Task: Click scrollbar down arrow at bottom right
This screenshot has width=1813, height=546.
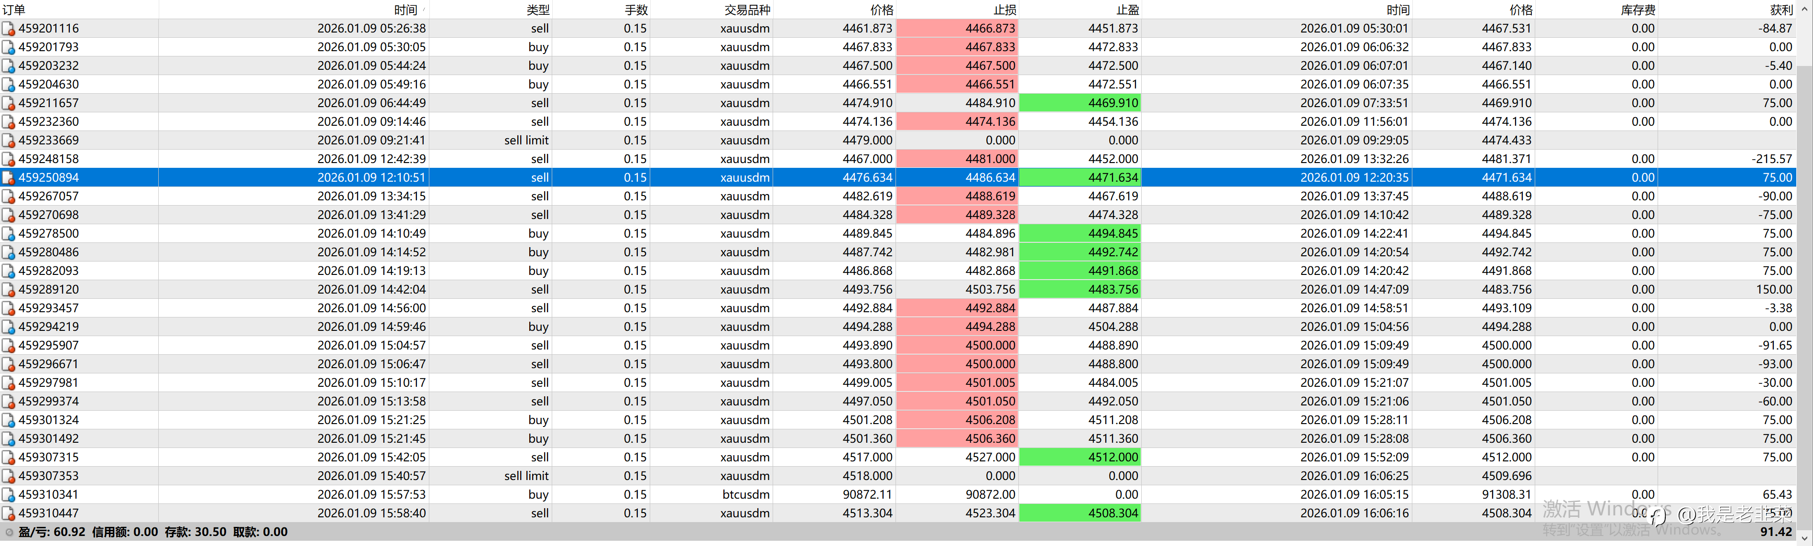Action: (1804, 538)
